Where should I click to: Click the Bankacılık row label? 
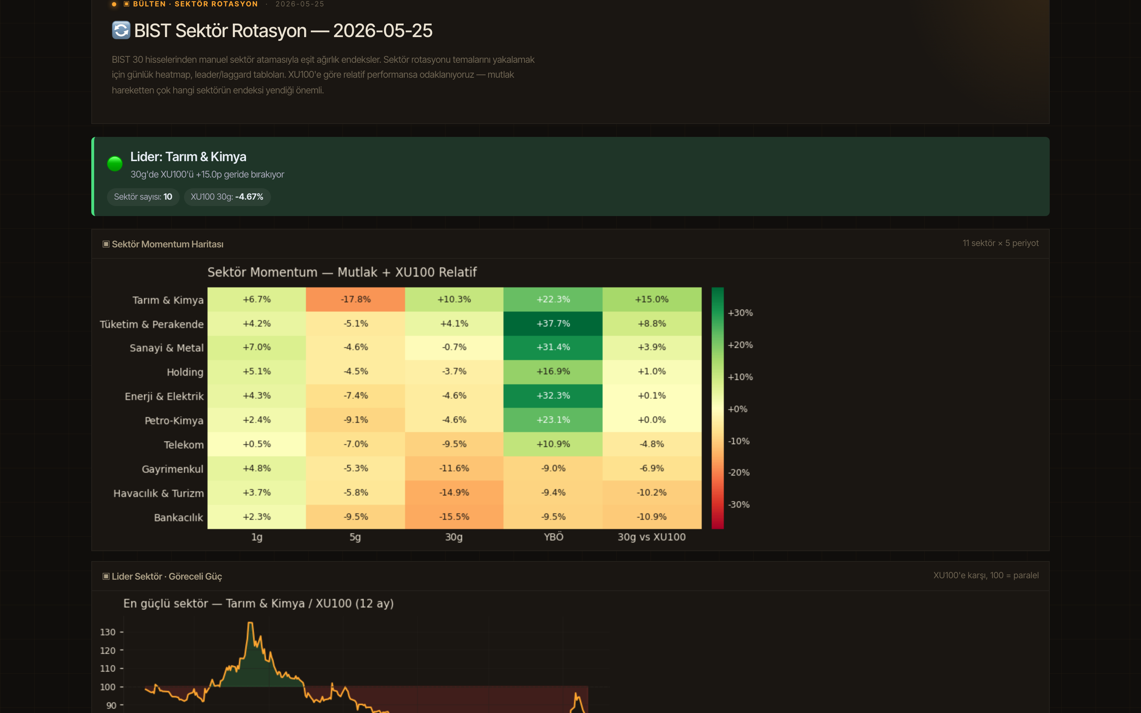click(178, 517)
